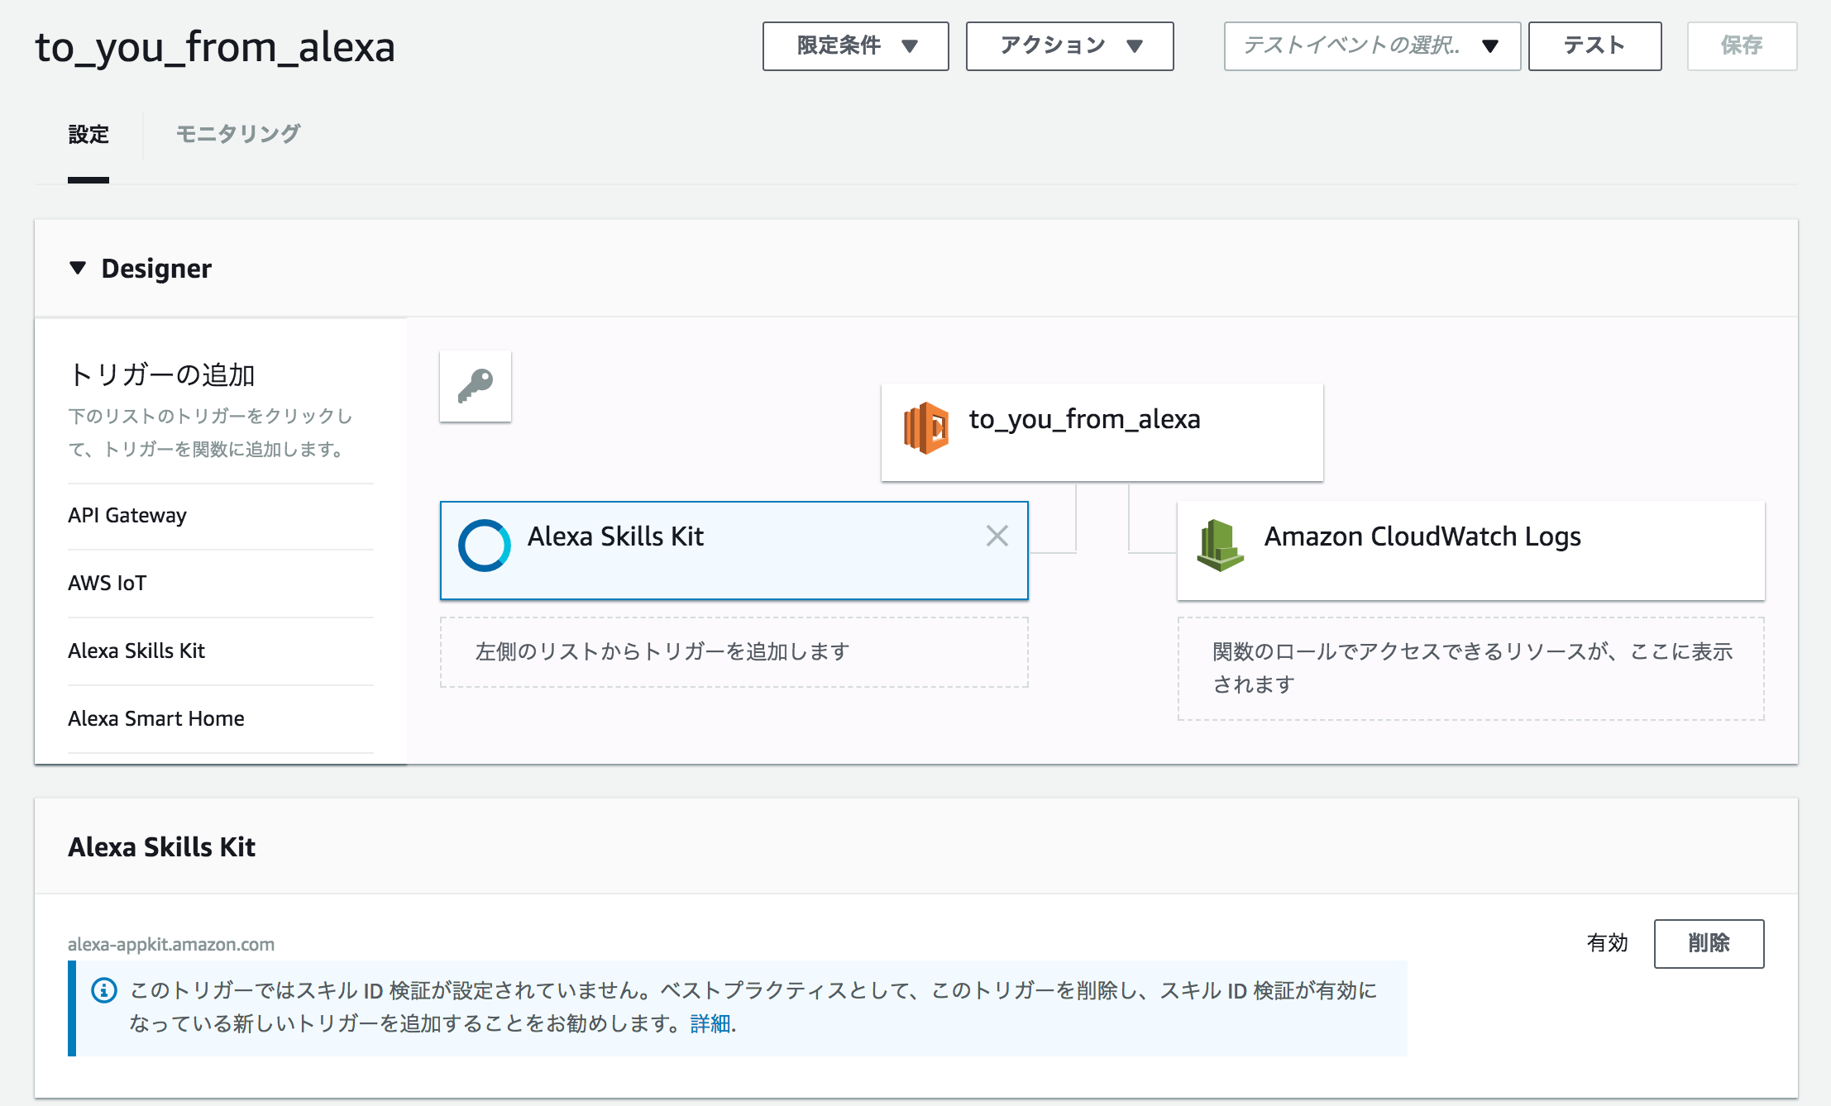Viewport: 1831px width, 1106px height.
Task: Click the Alexa Skills Kit ring icon
Action: click(485, 546)
